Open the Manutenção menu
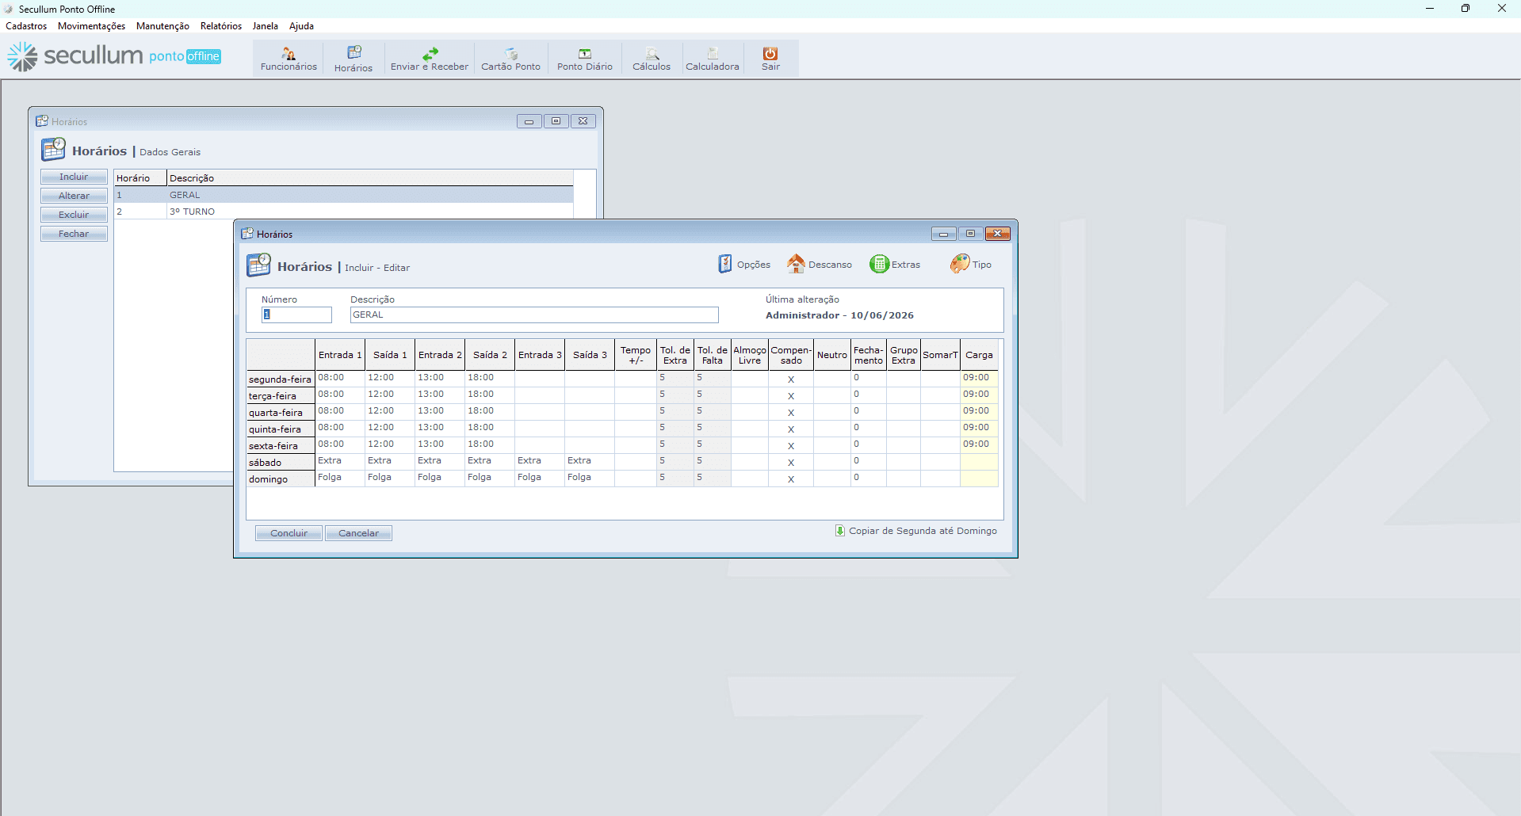Screen dimensions: 1521x816 pos(162,26)
